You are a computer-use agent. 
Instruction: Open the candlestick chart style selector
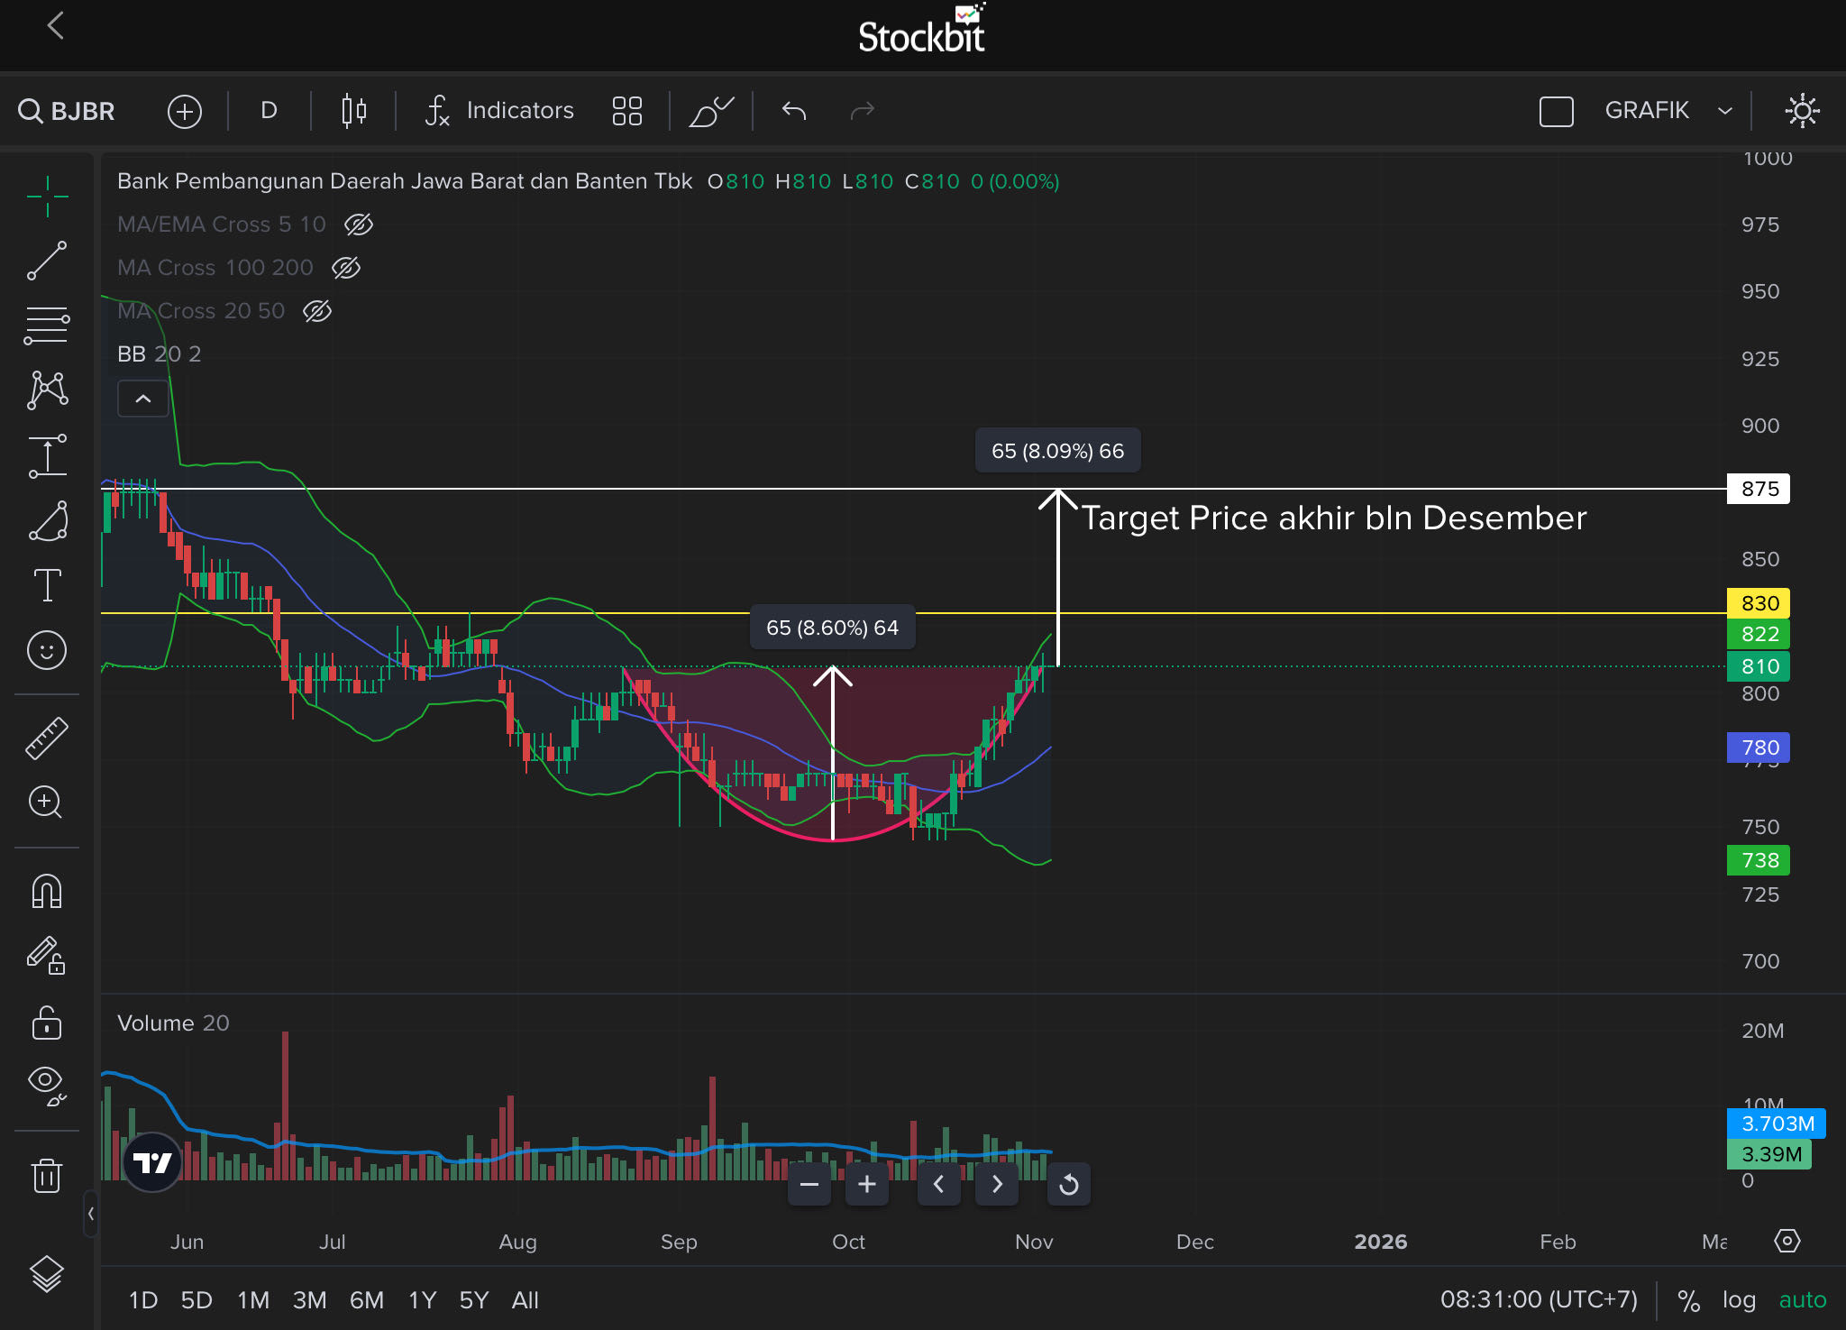tap(353, 111)
